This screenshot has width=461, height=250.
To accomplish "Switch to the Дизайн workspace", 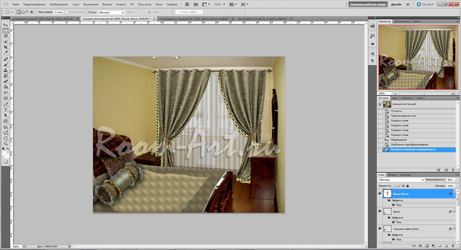I will [396, 4].
